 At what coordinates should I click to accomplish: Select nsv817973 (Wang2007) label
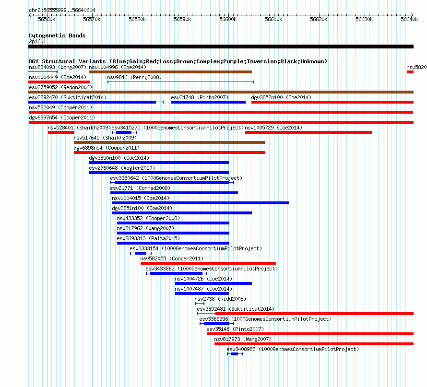click(x=243, y=339)
